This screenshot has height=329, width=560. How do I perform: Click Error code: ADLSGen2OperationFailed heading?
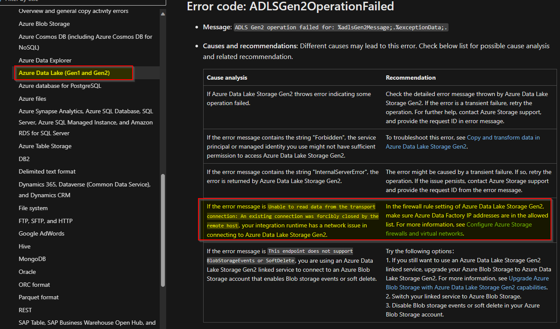click(x=290, y=6)
